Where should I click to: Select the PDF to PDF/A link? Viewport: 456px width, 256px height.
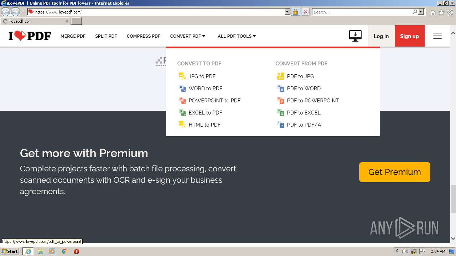304,124
